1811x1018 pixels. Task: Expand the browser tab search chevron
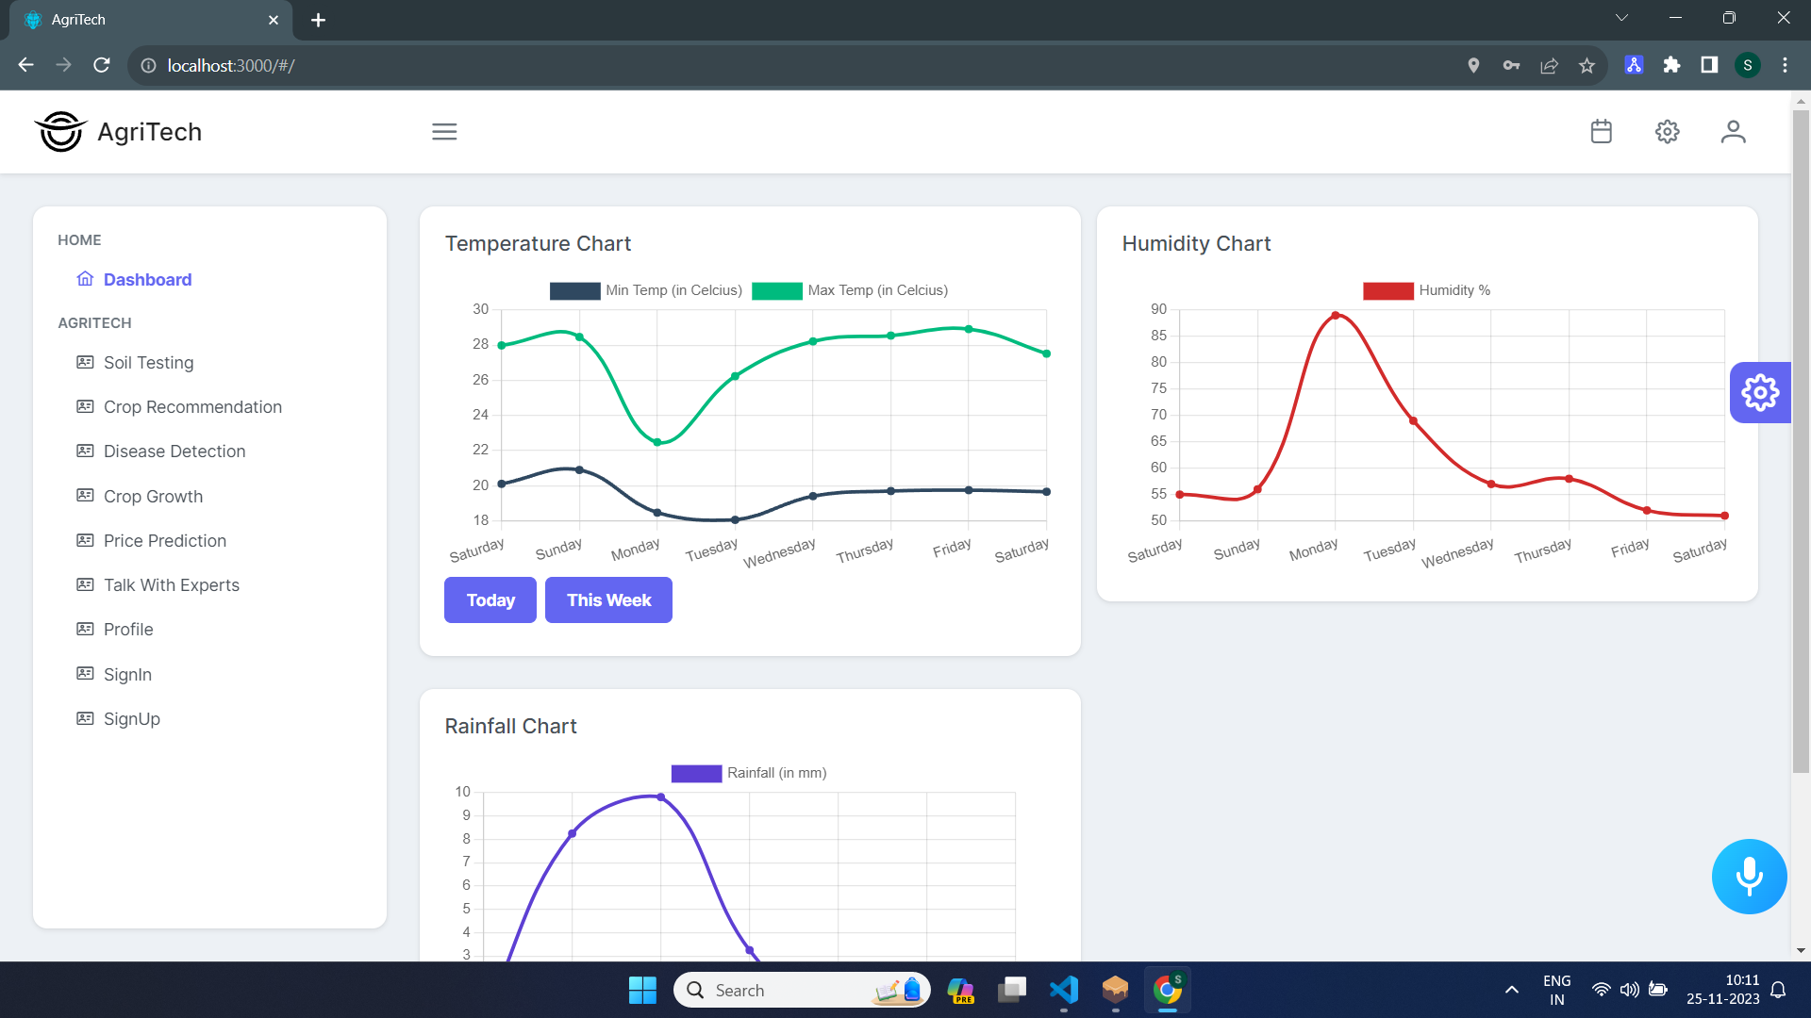[x=1621, y=18]
